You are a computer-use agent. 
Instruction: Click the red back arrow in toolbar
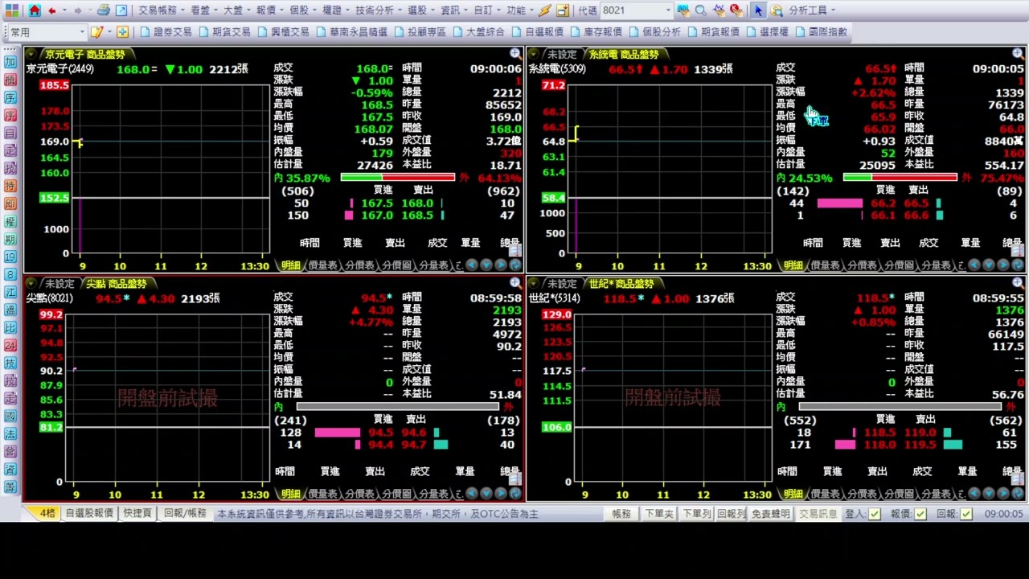[x=52, y=10]
